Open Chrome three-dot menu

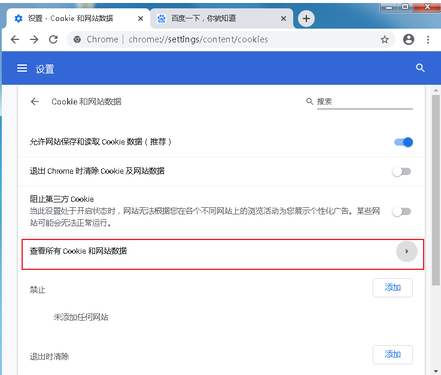pyautogui.click(x=428, y=39)
